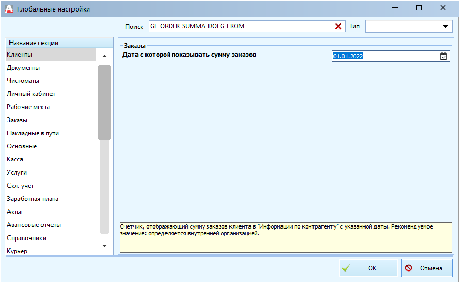This screenshot has width=459, height=282.
Task: Click the section list scrollbar thumb
Action: pos(104,102)
